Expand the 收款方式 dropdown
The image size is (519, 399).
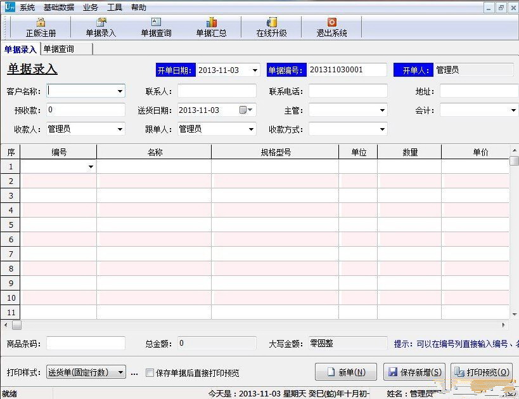382,129
